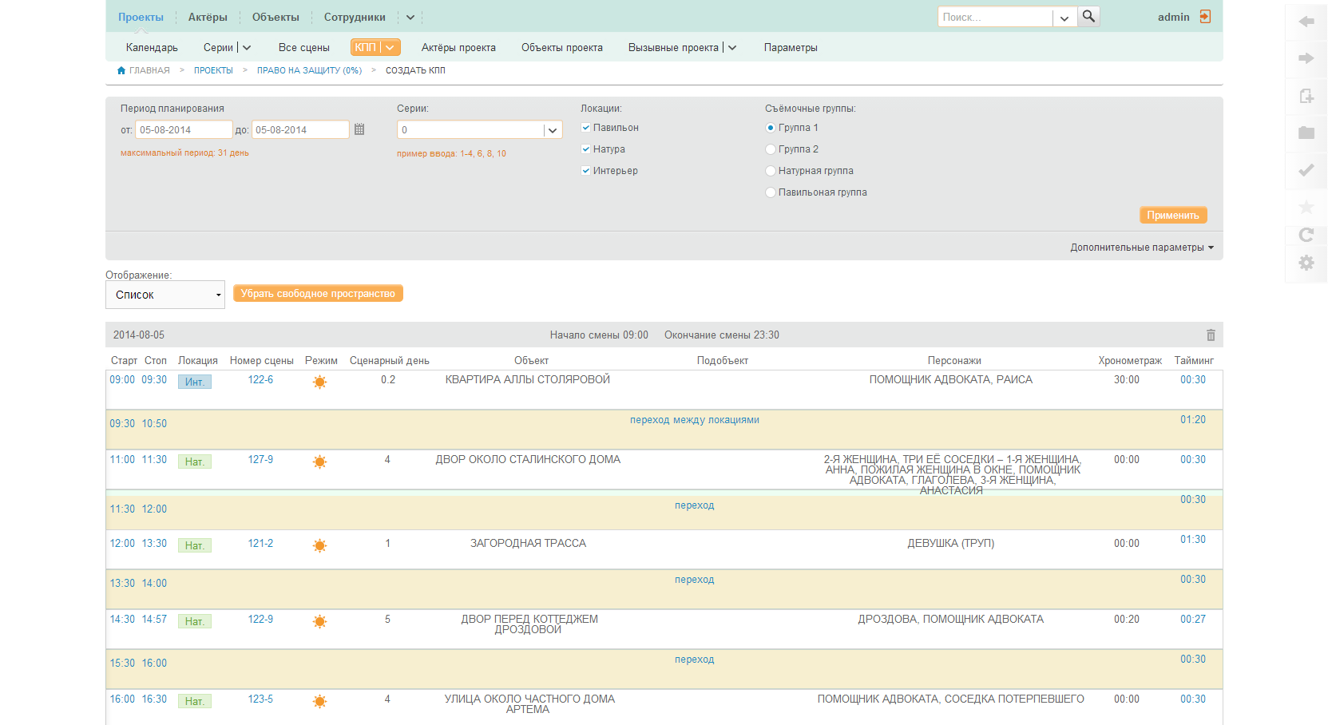This screenshot has height=725, width=1328.
Task: Uncheck the Интерьер location checkbox
Action: click(586, 171)
